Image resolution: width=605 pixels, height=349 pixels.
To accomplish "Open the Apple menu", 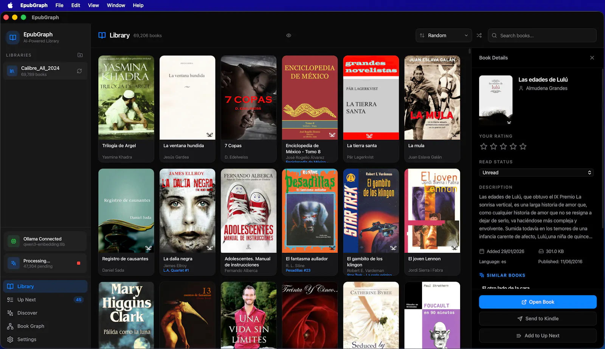I will tap(10, 5).
